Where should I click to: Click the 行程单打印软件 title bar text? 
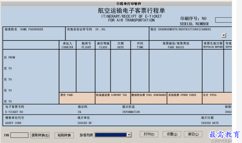pos(129,3)
